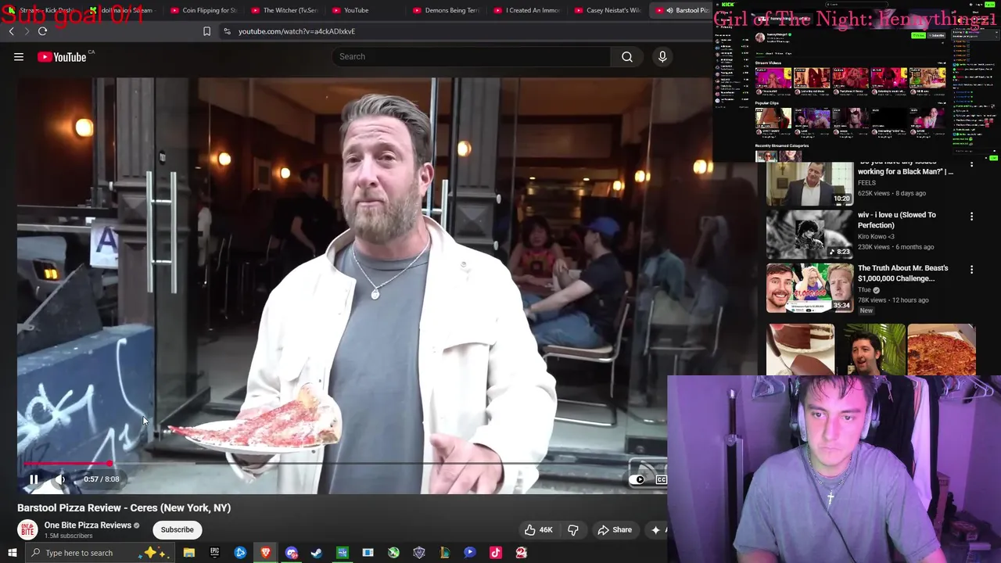1001x563 pixels.
Task: Switch to the Demons Being Terri tab
Action: (446, 10)
